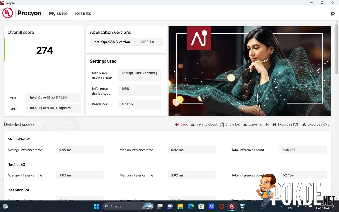The width and height of the screenshot is (339, 212).
Task: Select the Intel(R) Arc(TM) Graphics field
Action: point(53,108)
